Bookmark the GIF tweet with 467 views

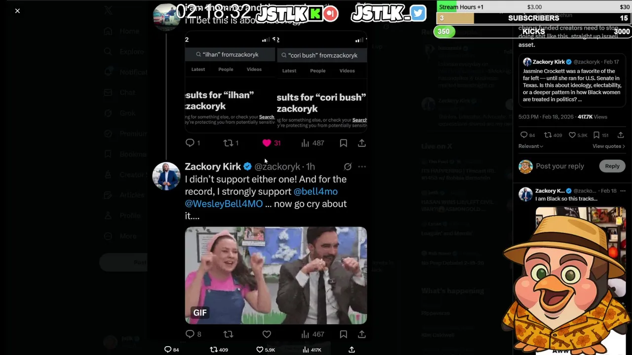pos(343,334)
